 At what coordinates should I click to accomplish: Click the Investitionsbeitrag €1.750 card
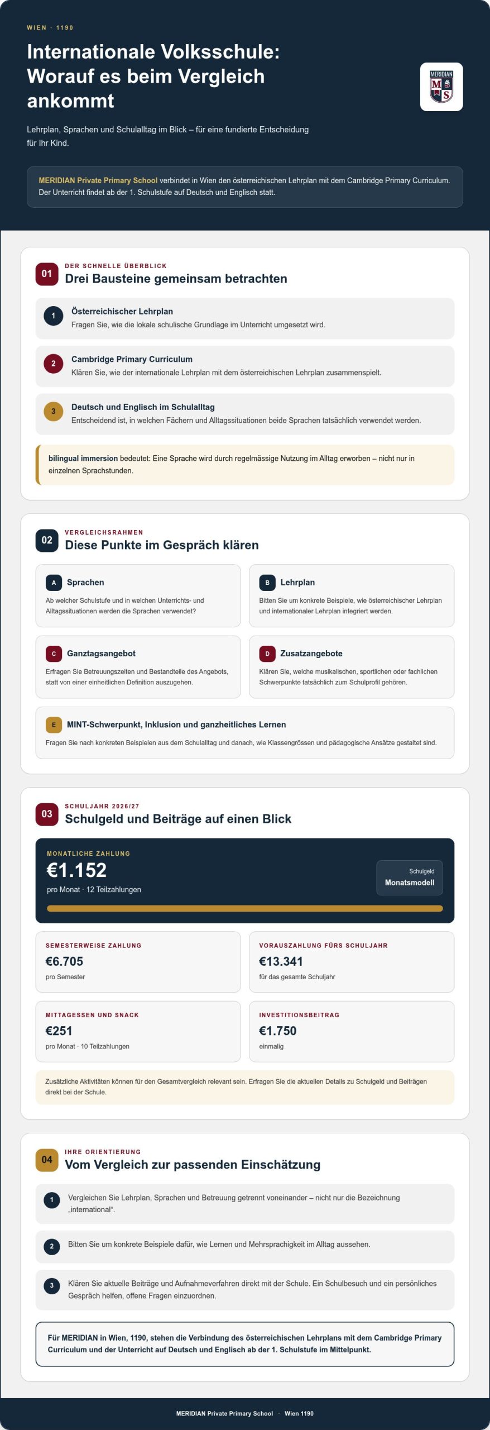352,1031
